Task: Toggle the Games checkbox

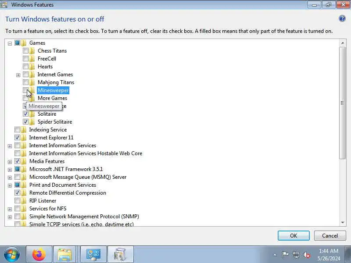Action: 17,43
